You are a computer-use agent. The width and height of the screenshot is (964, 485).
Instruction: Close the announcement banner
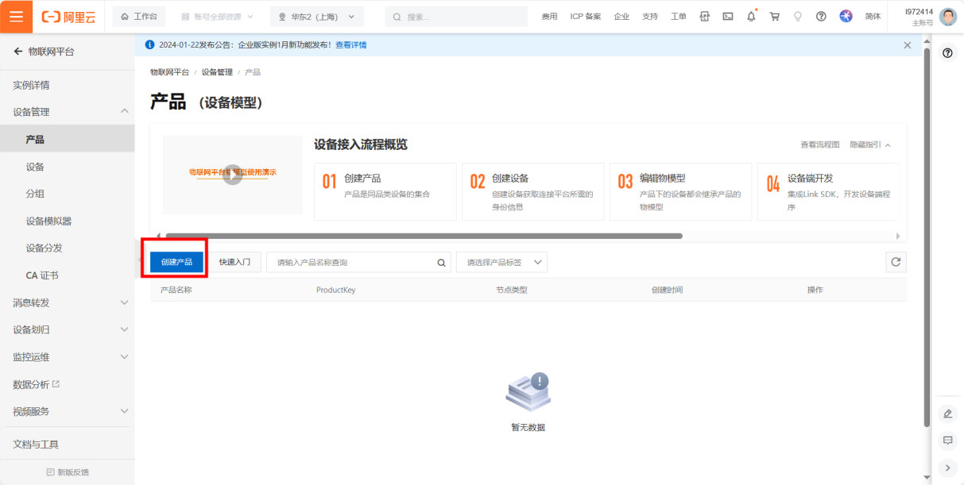pyautogui.click(x=907, y=45)
